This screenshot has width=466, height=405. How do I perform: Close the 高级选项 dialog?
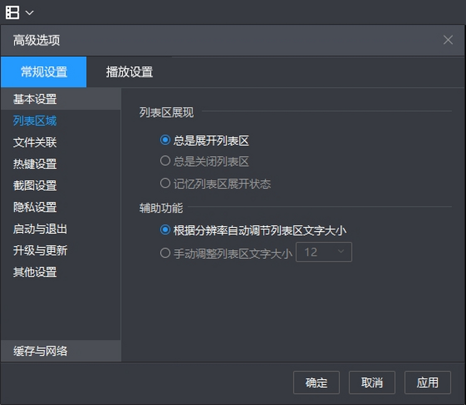click(448, 40)
